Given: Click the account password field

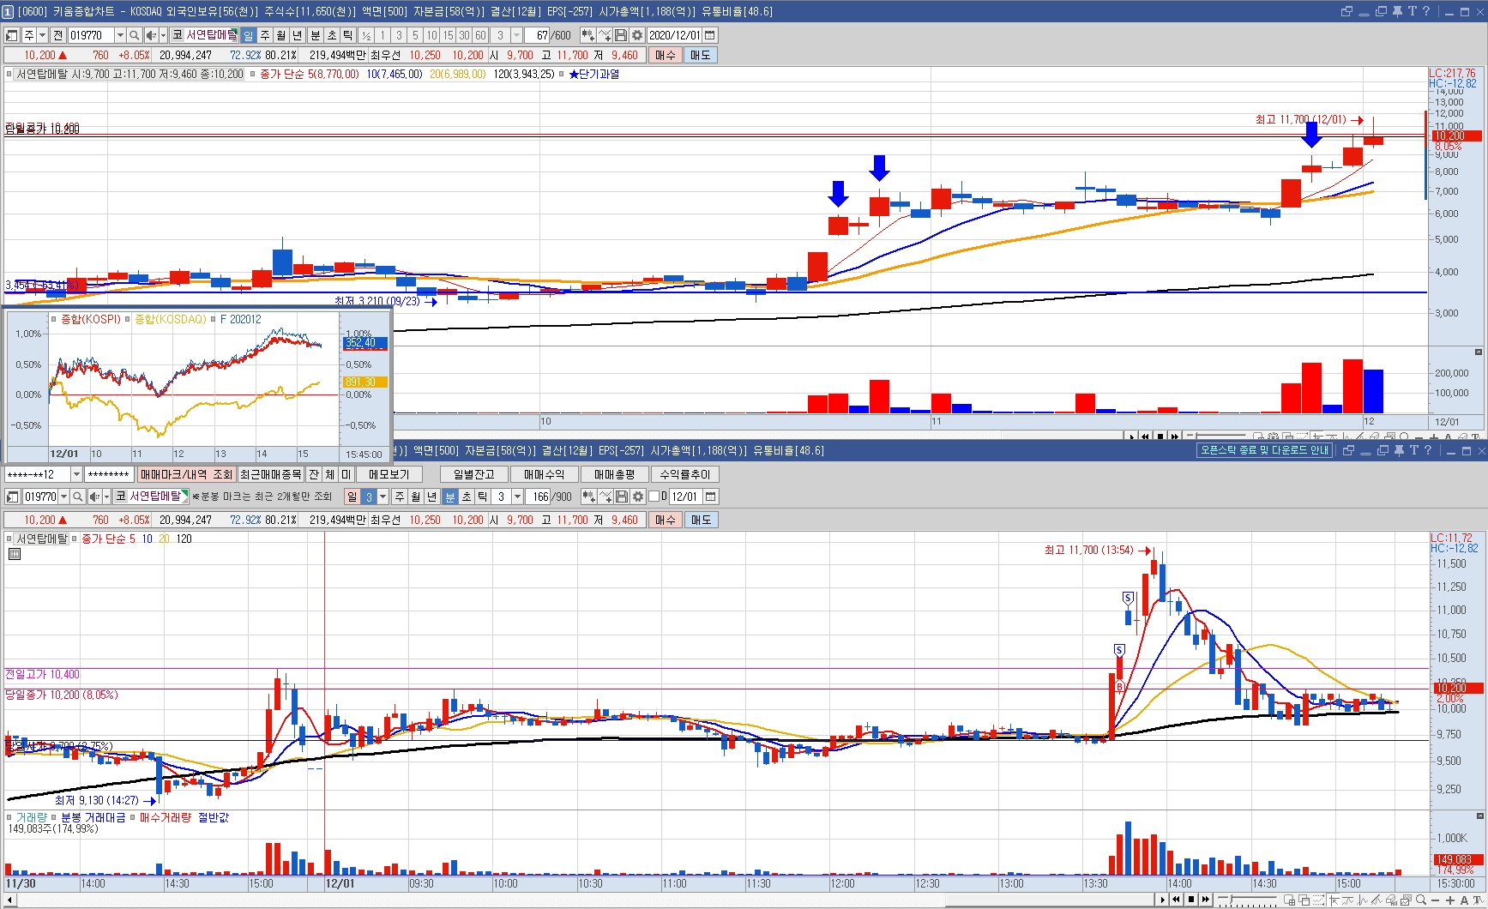Looking at the screenshot, I should coord(109,474).
